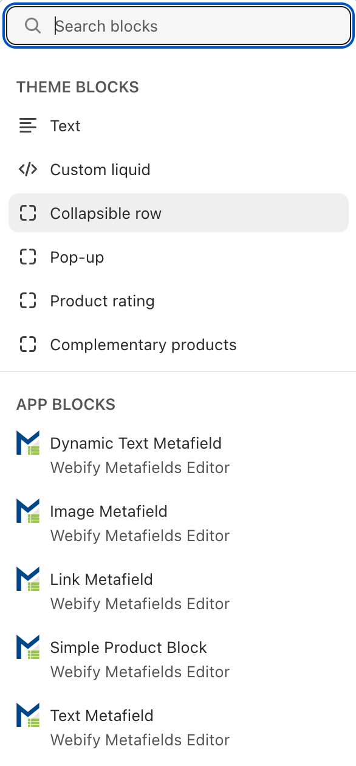Viewport: 356px width, 766px height.
Task: Click the Webify icon beside Text Metafield
Action: pyautogui.click(x=28, y=716)
